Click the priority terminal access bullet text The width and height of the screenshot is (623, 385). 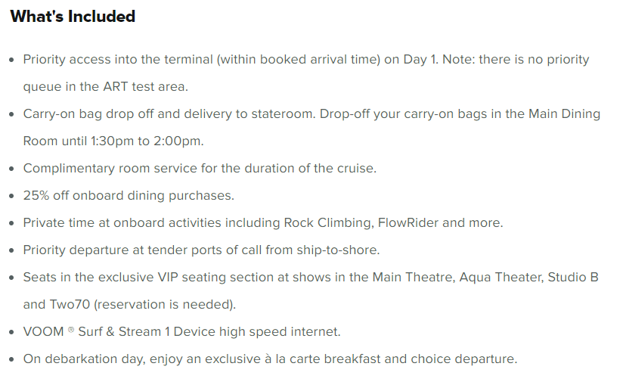(x=306, y=59)
